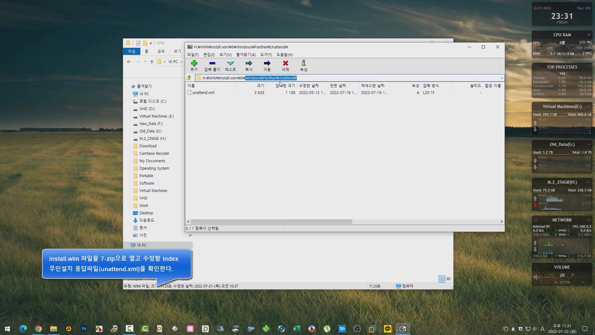Viewport: 595px width, 335px height.
Task: Open KakaoTalk from the taskbar
Action: tap(387, 329)
